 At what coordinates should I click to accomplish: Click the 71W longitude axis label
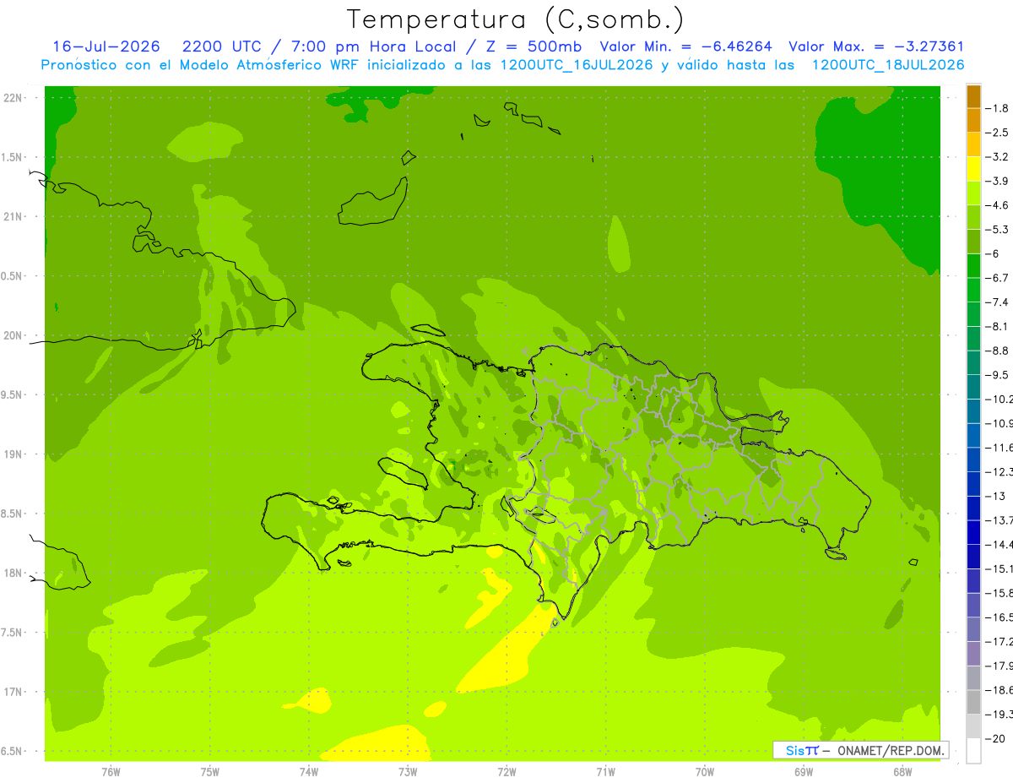coord(605,771)
